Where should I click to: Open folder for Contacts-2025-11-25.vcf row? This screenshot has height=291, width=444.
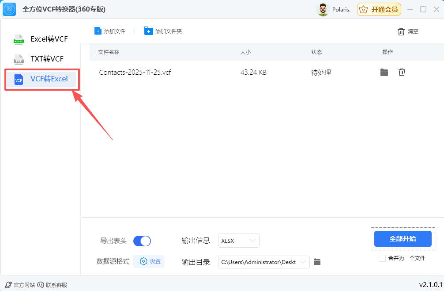coord(384,73)
